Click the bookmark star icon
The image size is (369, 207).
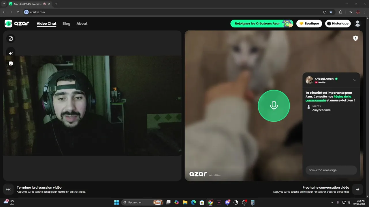331,12
